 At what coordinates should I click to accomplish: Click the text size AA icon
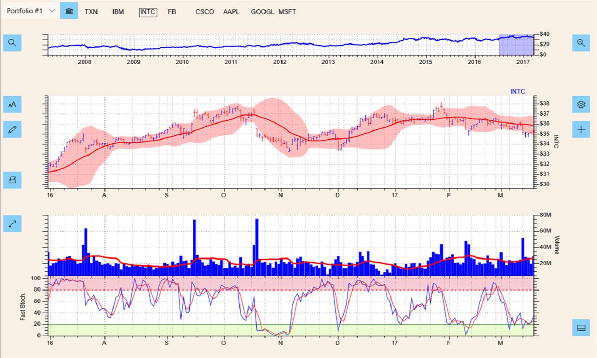(12, 104)
